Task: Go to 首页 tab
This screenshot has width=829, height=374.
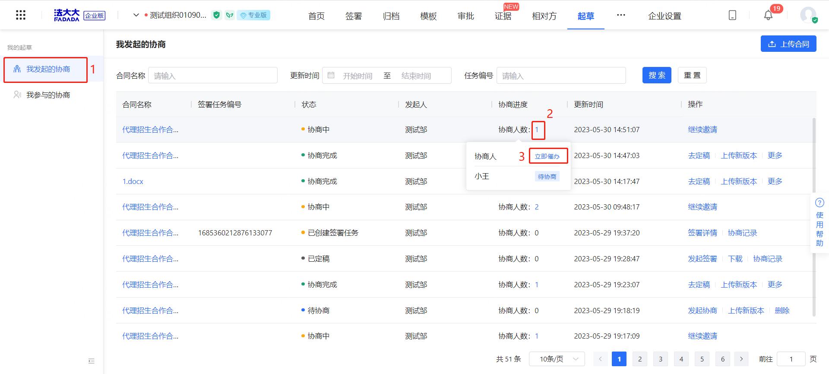Action: tap(316, 16)
